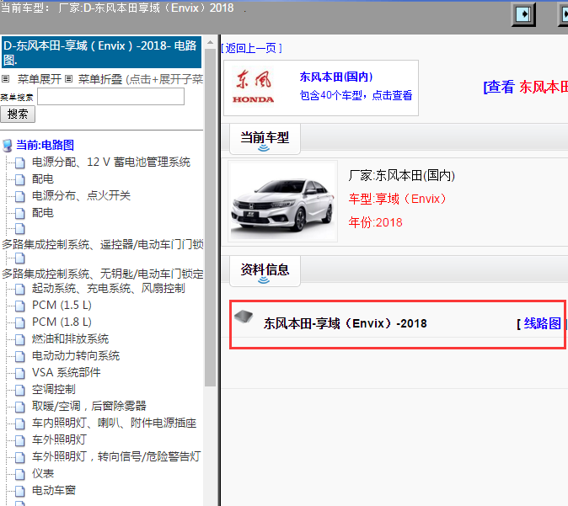Open 车外照明灯 diagram
This screenshot has height=506, width=568.
[59, 439]
